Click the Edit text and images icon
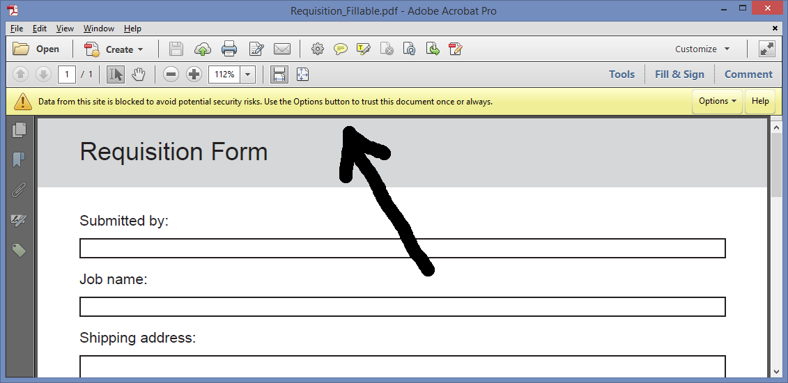788x383 pixels. click(256, 49)
